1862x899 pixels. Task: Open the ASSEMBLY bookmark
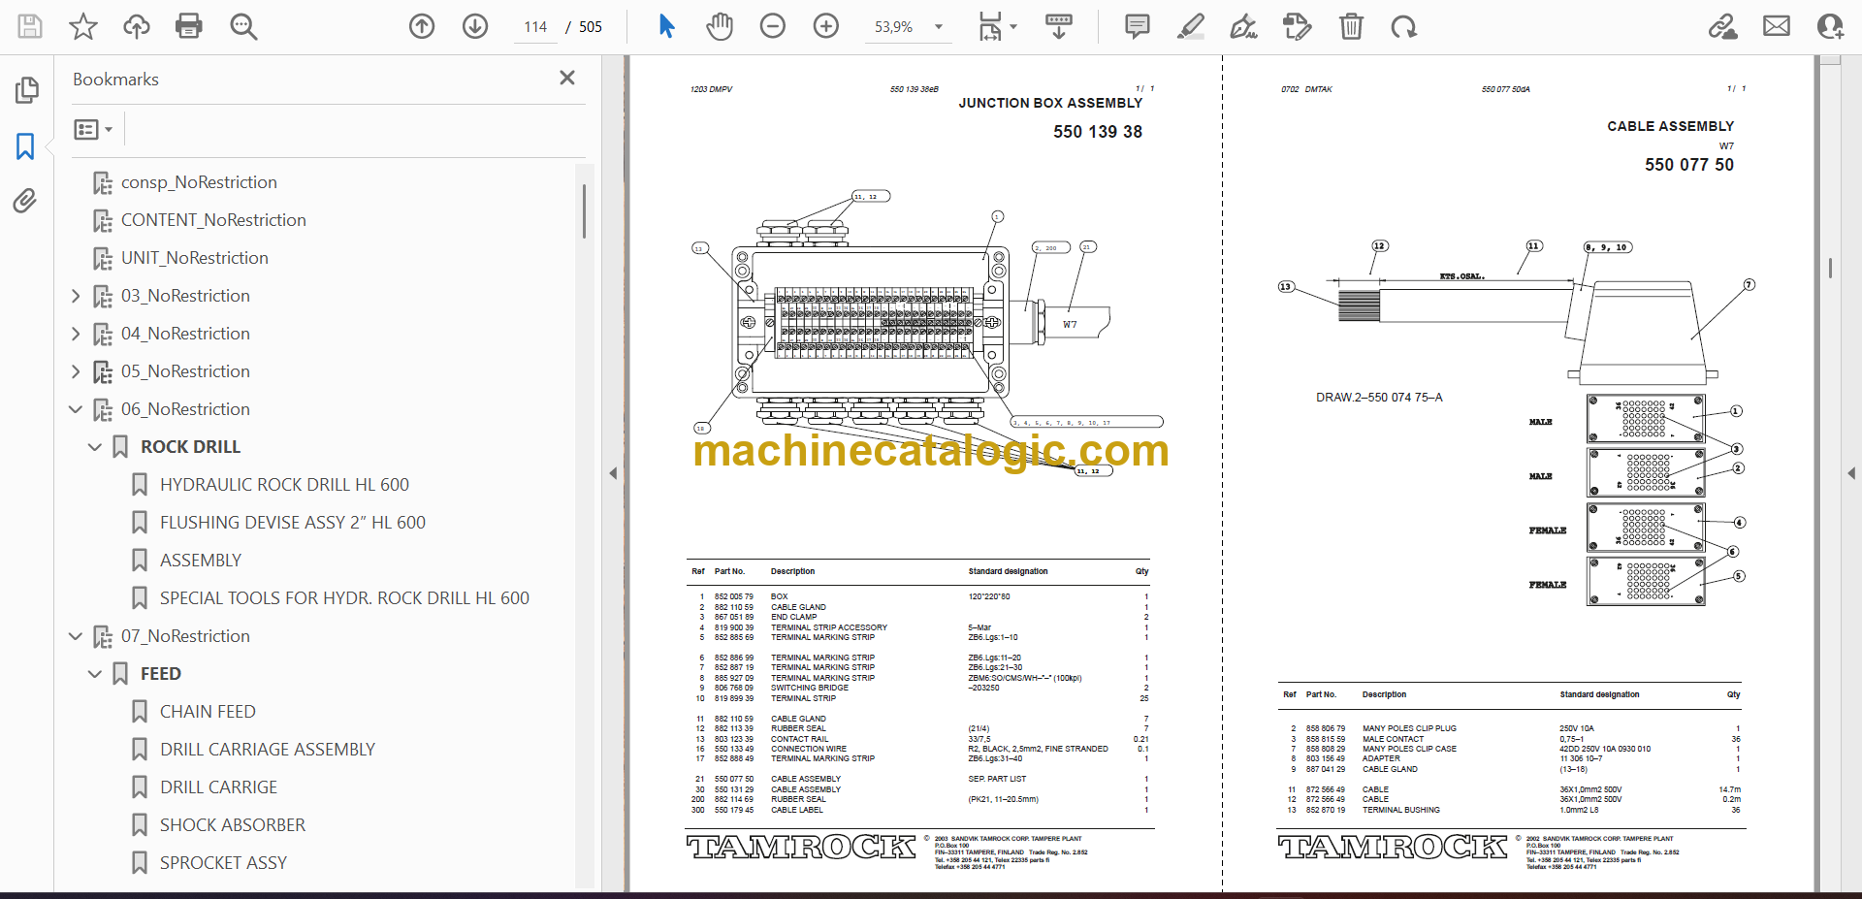tap(201, 561)
